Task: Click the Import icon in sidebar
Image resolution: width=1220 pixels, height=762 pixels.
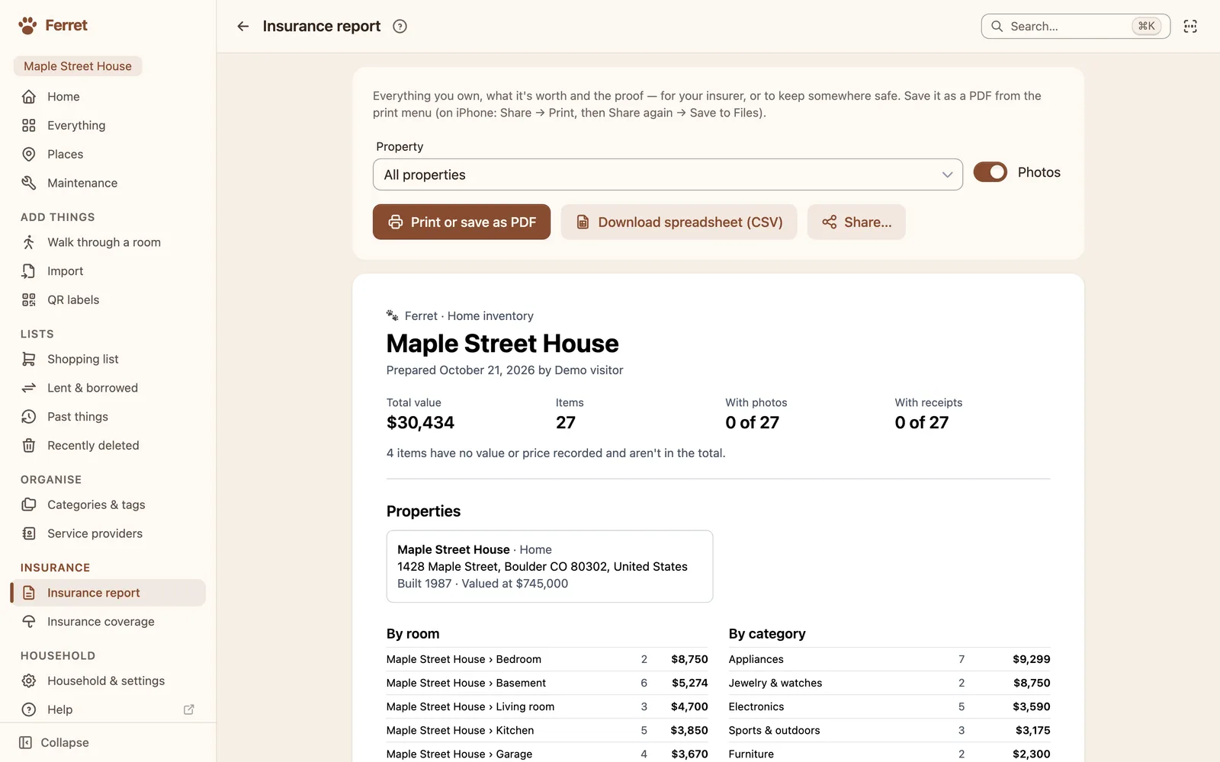Action: pos(29,271)
